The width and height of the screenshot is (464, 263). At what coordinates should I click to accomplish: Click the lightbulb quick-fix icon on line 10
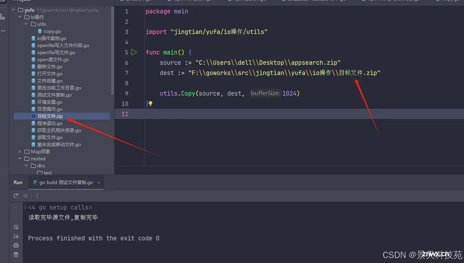[151, 104]
